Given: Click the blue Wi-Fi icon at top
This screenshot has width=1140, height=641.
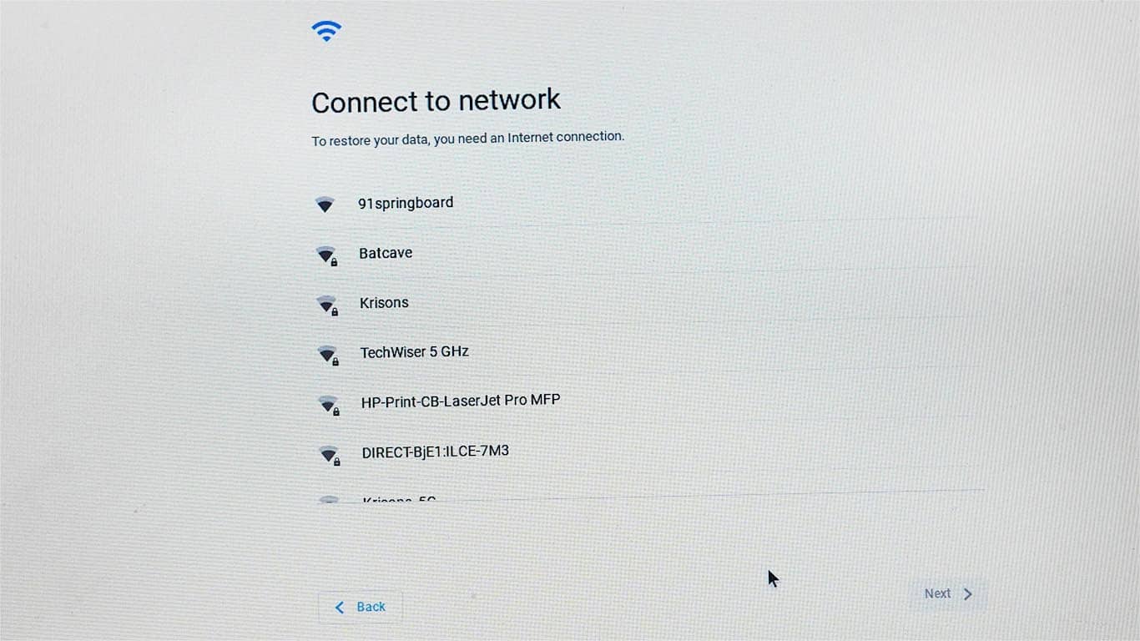Looking at the screenshot, I should click(326, 32).
